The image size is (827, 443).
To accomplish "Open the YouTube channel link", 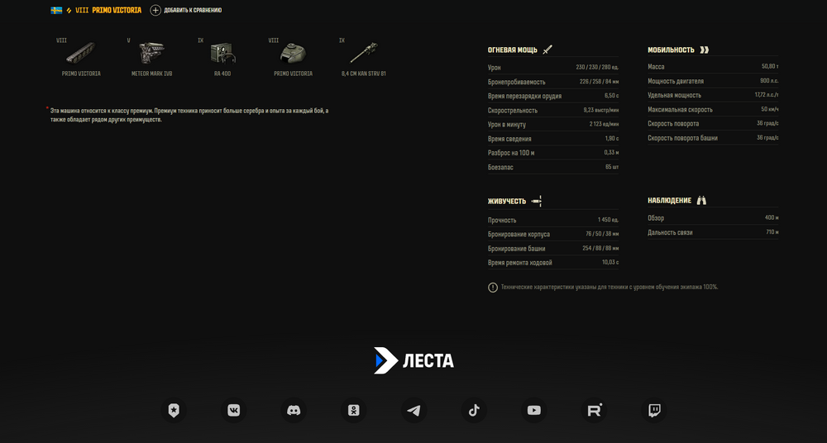I will click(533, 410).
